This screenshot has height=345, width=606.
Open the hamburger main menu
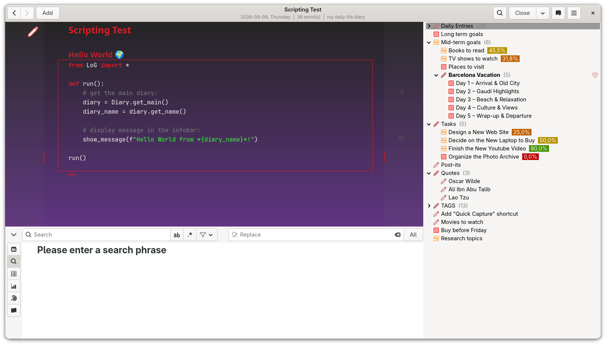pos(574,13)
